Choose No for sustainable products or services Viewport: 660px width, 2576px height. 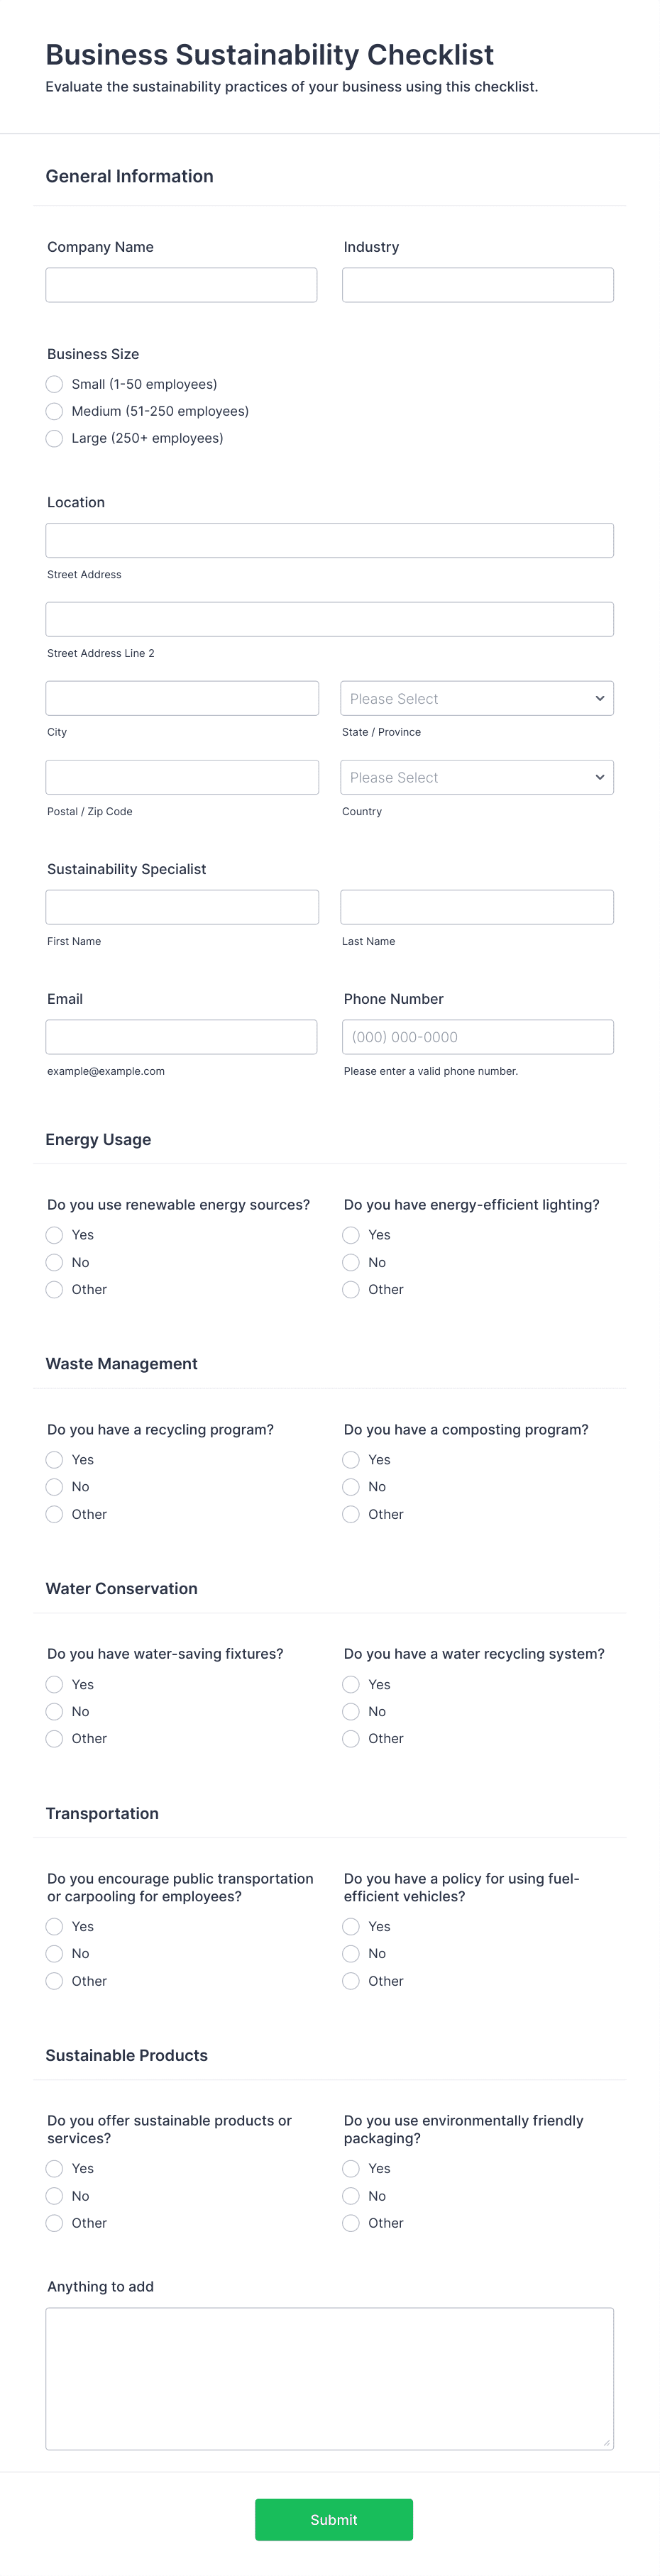pos(54,2195)
